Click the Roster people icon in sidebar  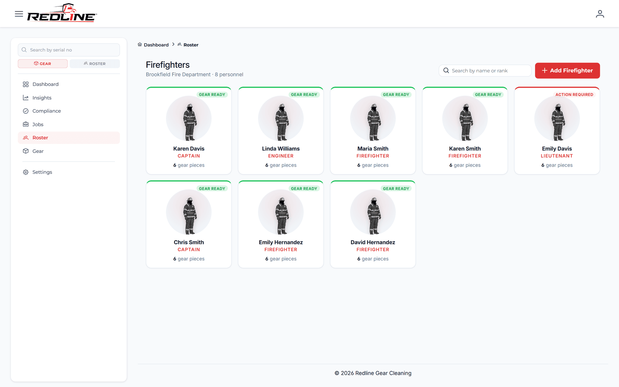click(x=26, y=138)
